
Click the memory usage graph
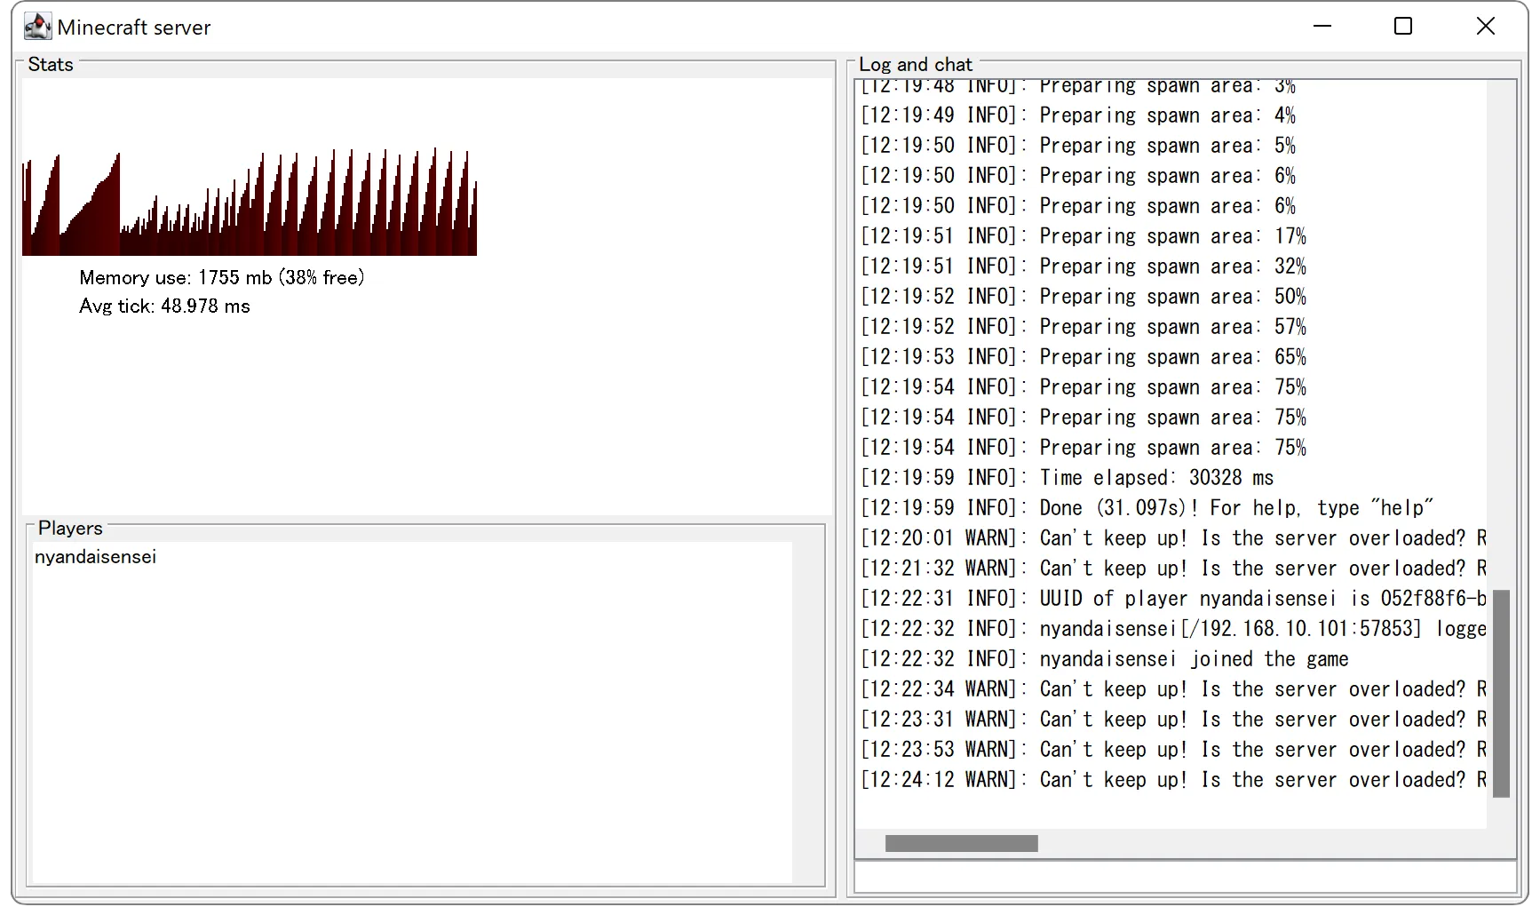[x=250, y=202]
